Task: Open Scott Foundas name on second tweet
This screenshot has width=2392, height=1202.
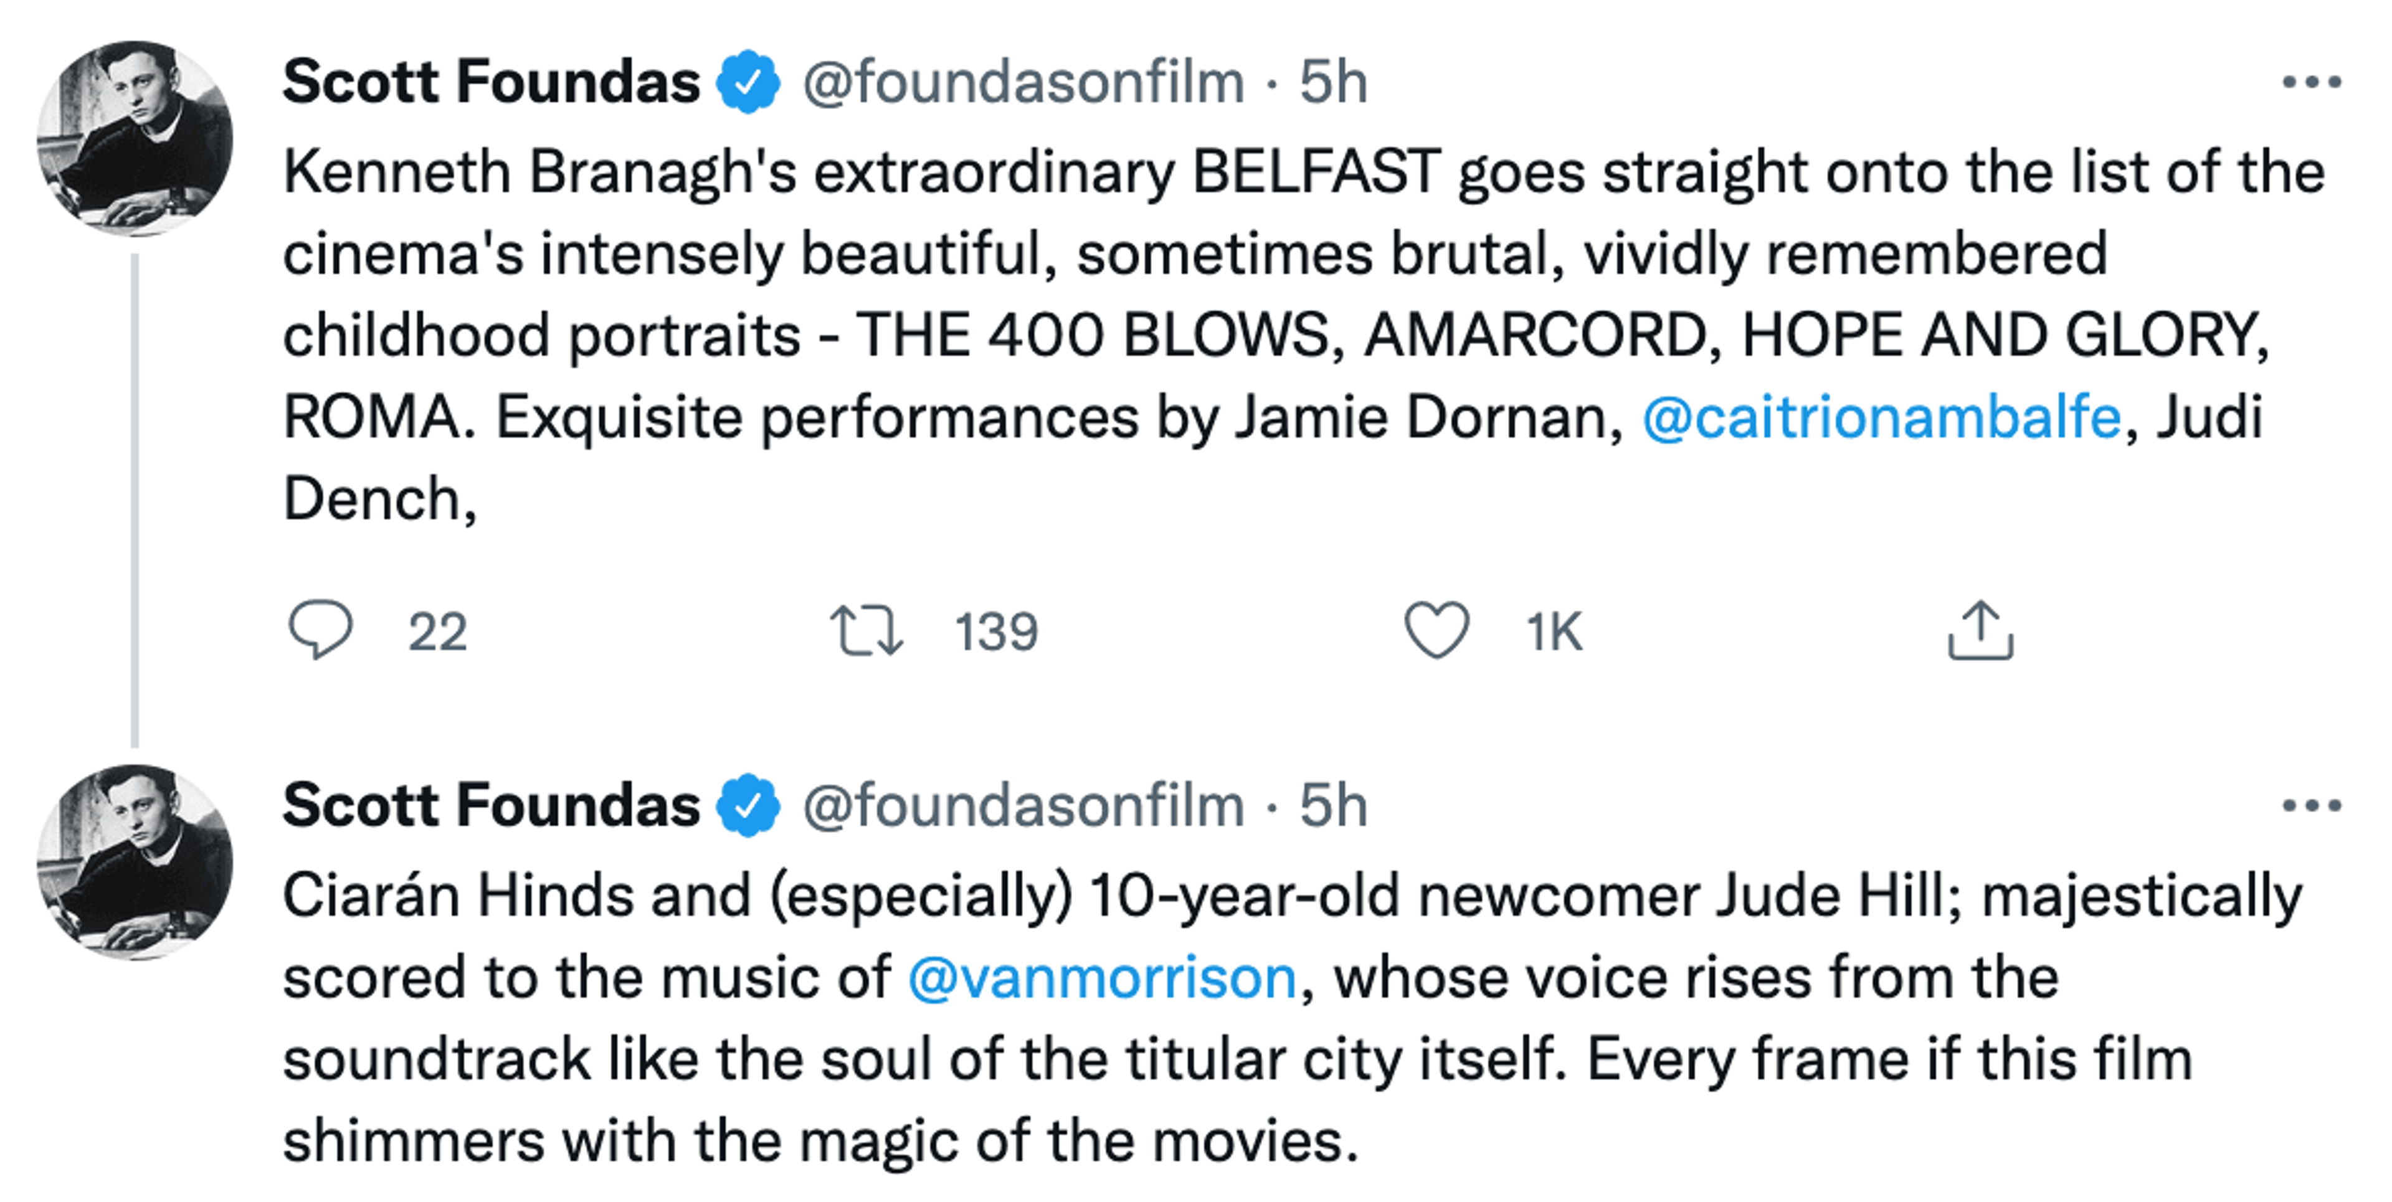Action: 491,806
